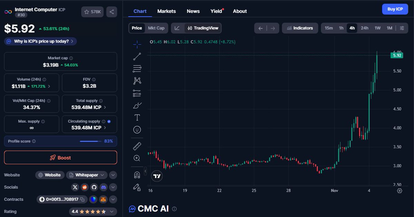Open the Indicators menu

299,28
